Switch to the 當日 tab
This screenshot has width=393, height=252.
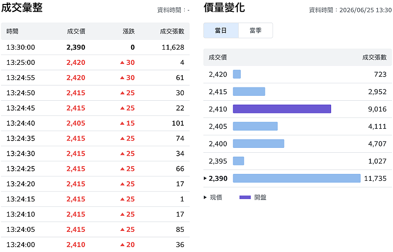pyautogui.click(x=221, y=30)
